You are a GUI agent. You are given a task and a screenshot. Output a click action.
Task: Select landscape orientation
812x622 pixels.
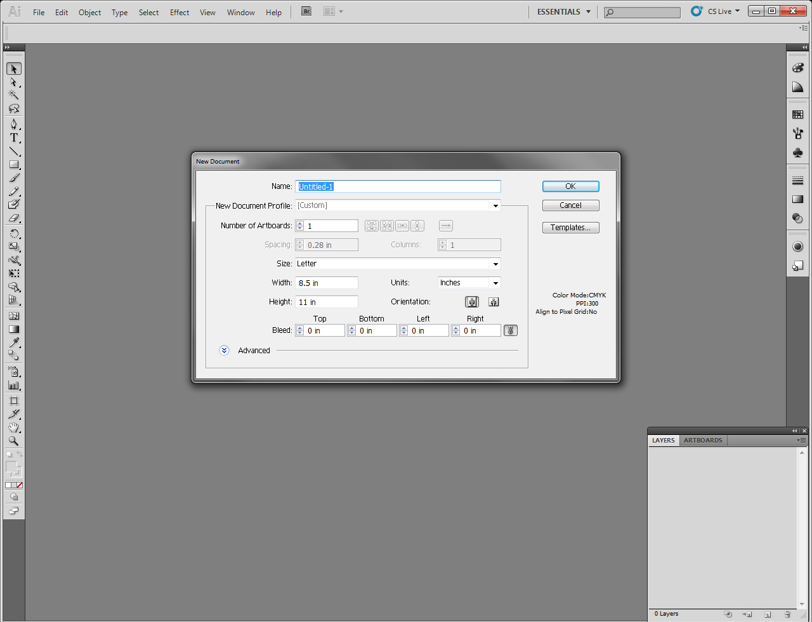pos(494,302)
